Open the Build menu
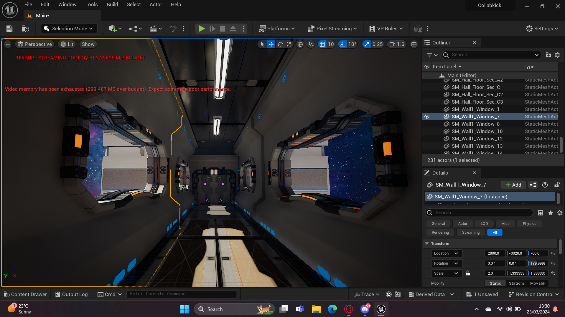 112,4
